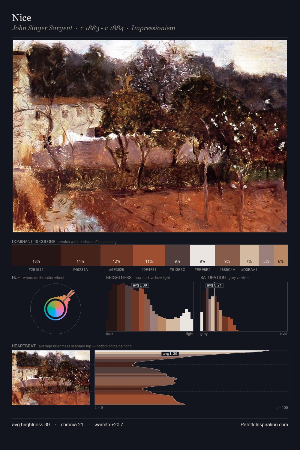Click the 'light' brightness axis label
This screenshot has height=450, width=300.
click(190, 334)
